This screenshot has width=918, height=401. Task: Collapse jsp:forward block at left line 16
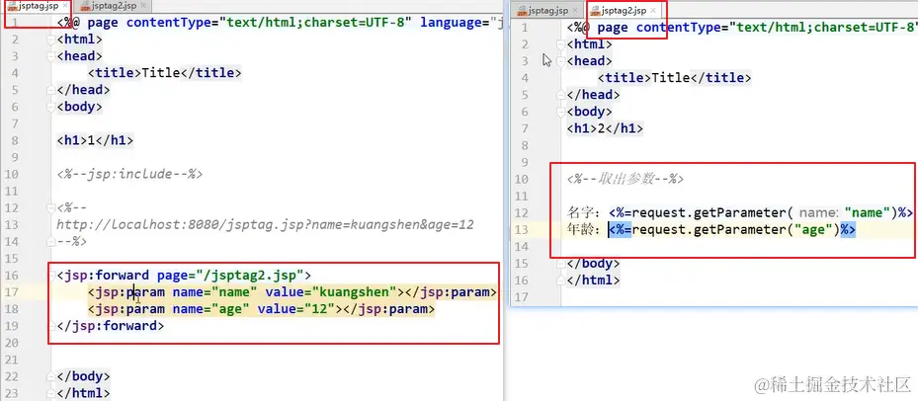(51, 276)
